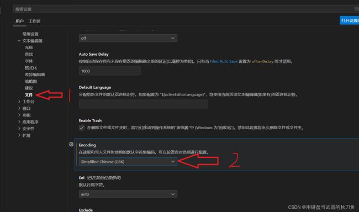The width and height of the screenshot is (359, 212).
Task: Collapse the 文本编辑器 tree section
Action: click(x=19, y=41)
